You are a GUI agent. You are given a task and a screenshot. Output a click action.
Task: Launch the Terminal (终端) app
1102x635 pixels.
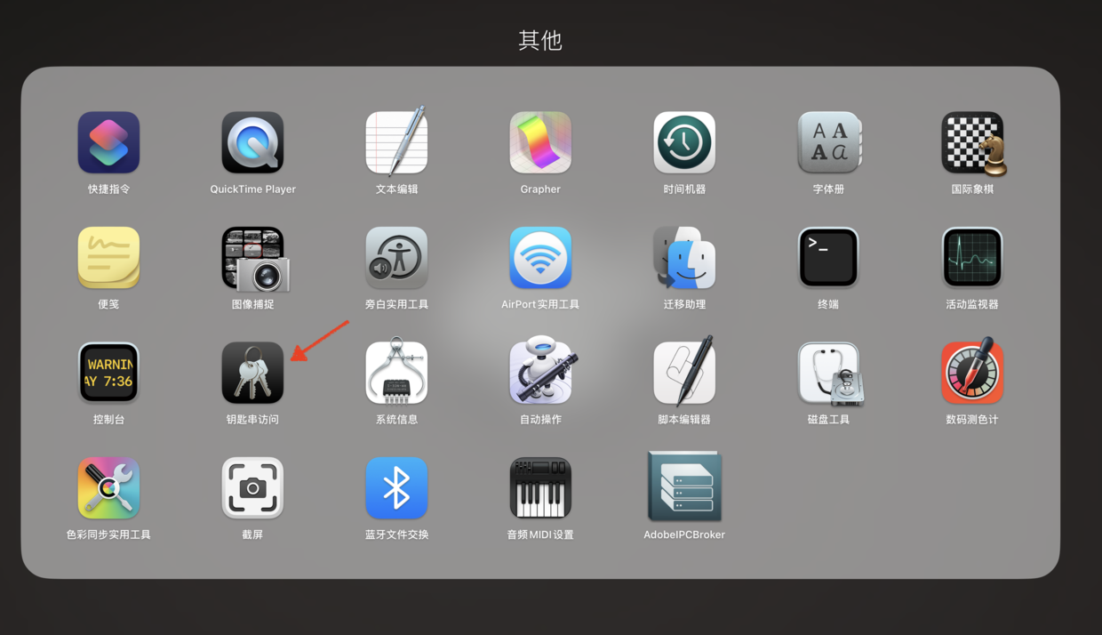(x=828, y=258)
